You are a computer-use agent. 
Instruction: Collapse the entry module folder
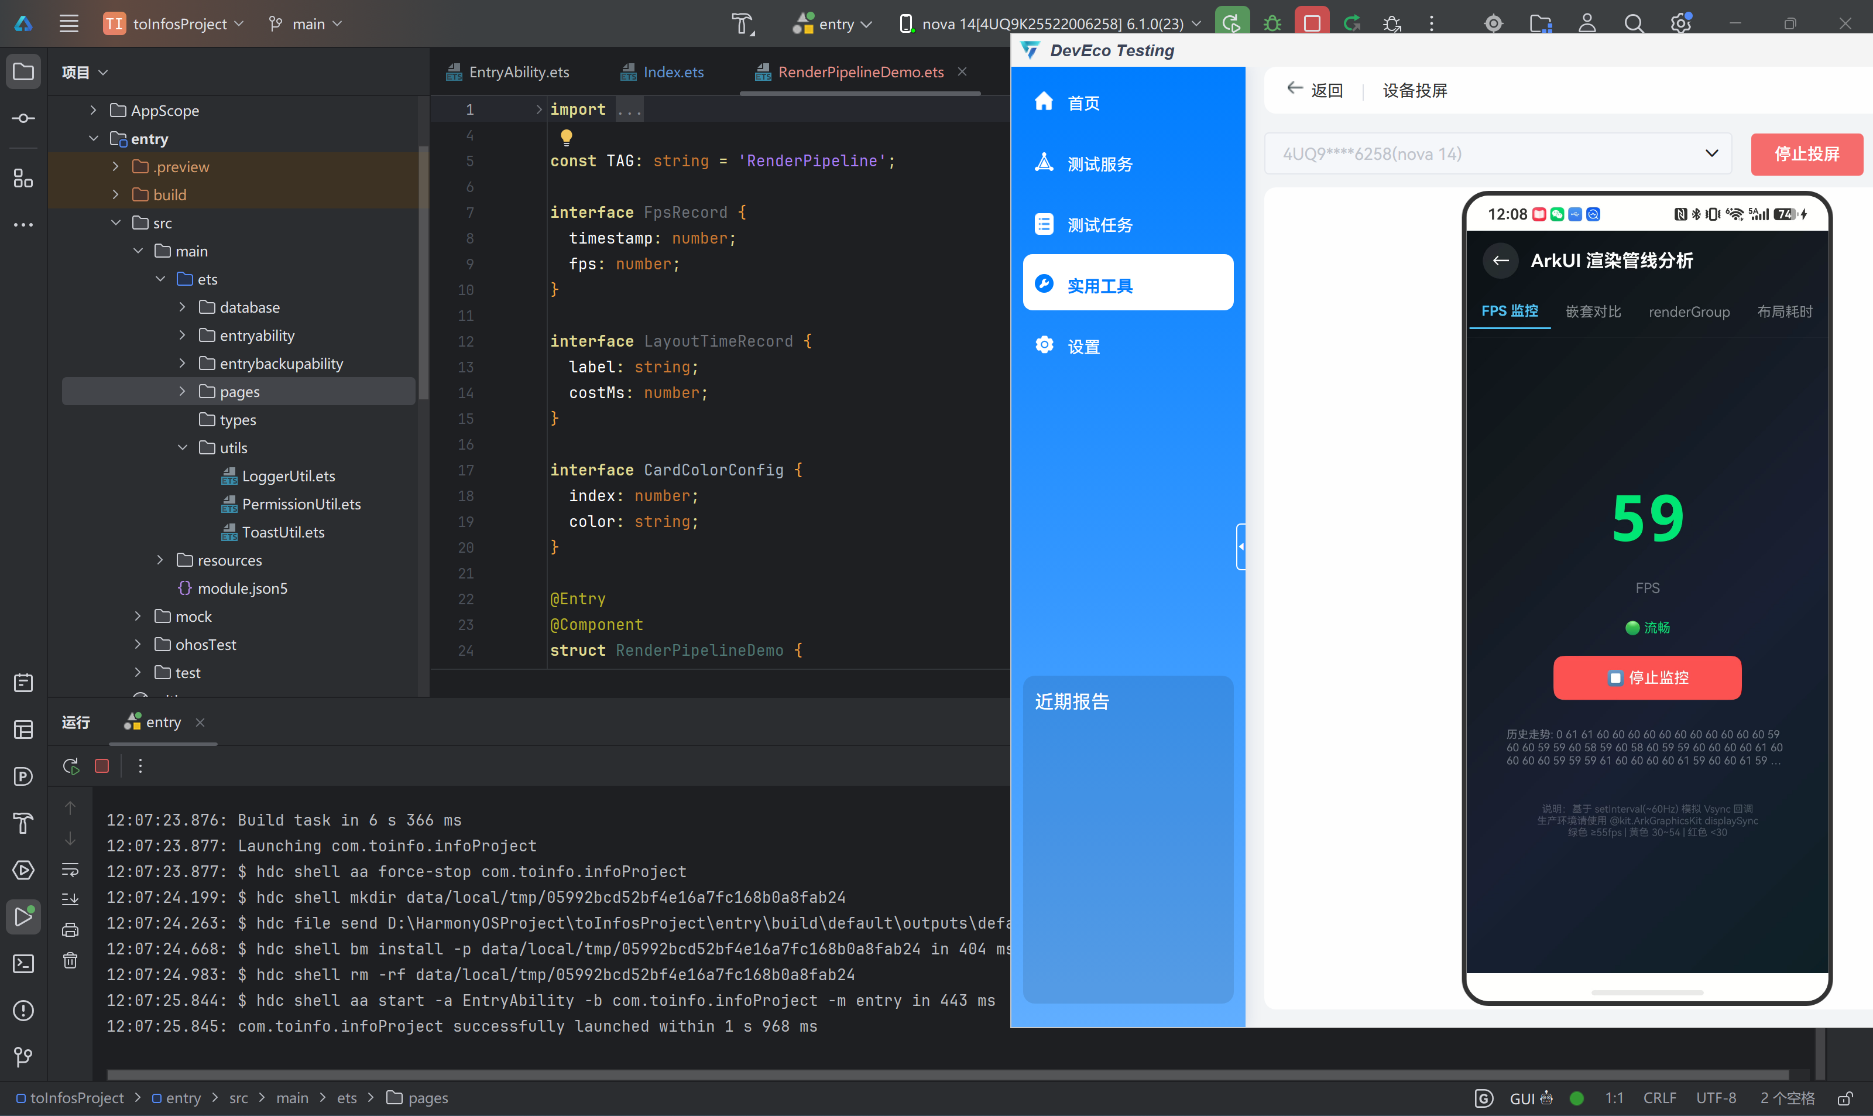93,138
